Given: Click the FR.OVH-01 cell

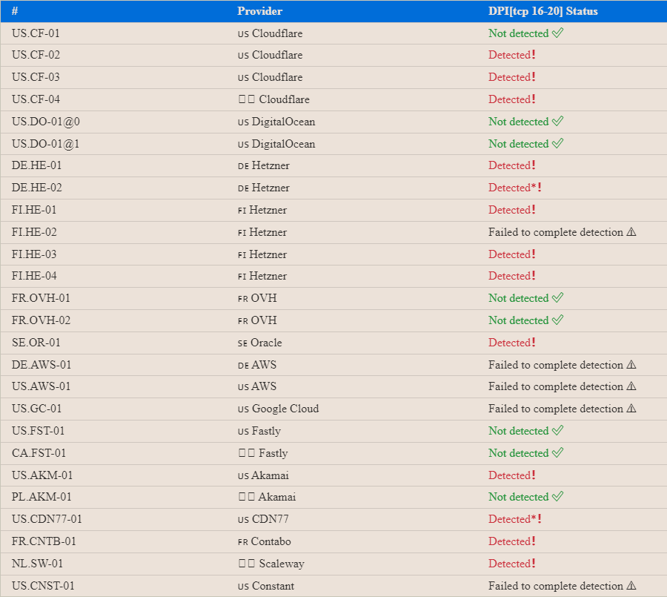Looking at the screenshot, I should (x=41, y=297).
